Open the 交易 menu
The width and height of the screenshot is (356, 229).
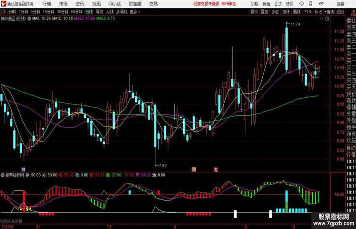coord(153,4)
